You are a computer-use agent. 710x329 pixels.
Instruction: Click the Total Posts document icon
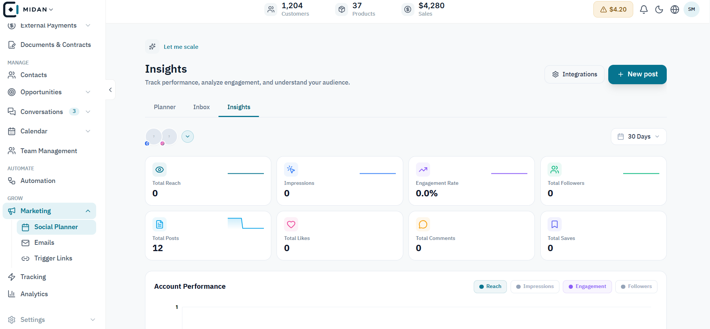pyautogui.click(x=160, y=224)
